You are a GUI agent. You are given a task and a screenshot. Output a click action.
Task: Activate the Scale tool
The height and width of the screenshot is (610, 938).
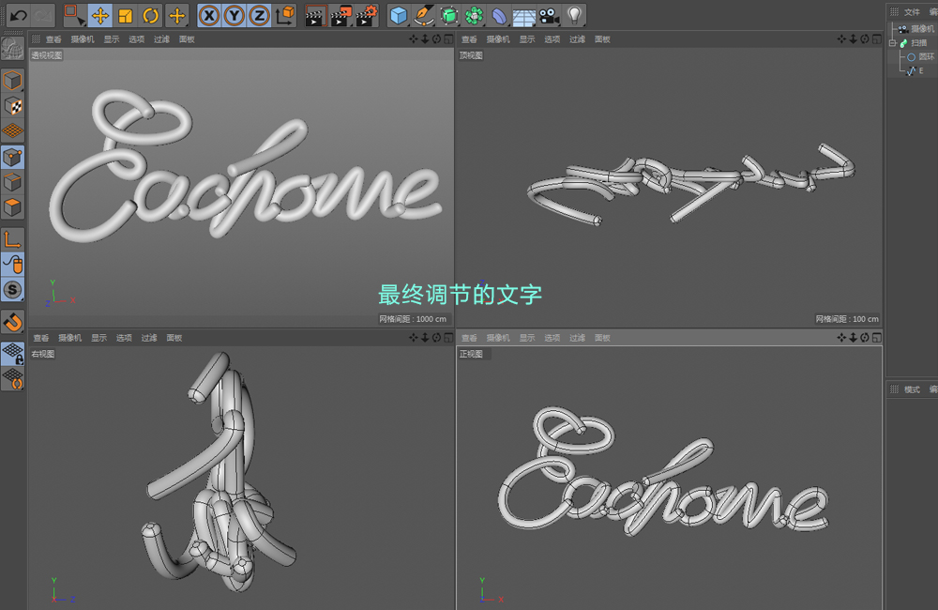[x=126, y=16]
